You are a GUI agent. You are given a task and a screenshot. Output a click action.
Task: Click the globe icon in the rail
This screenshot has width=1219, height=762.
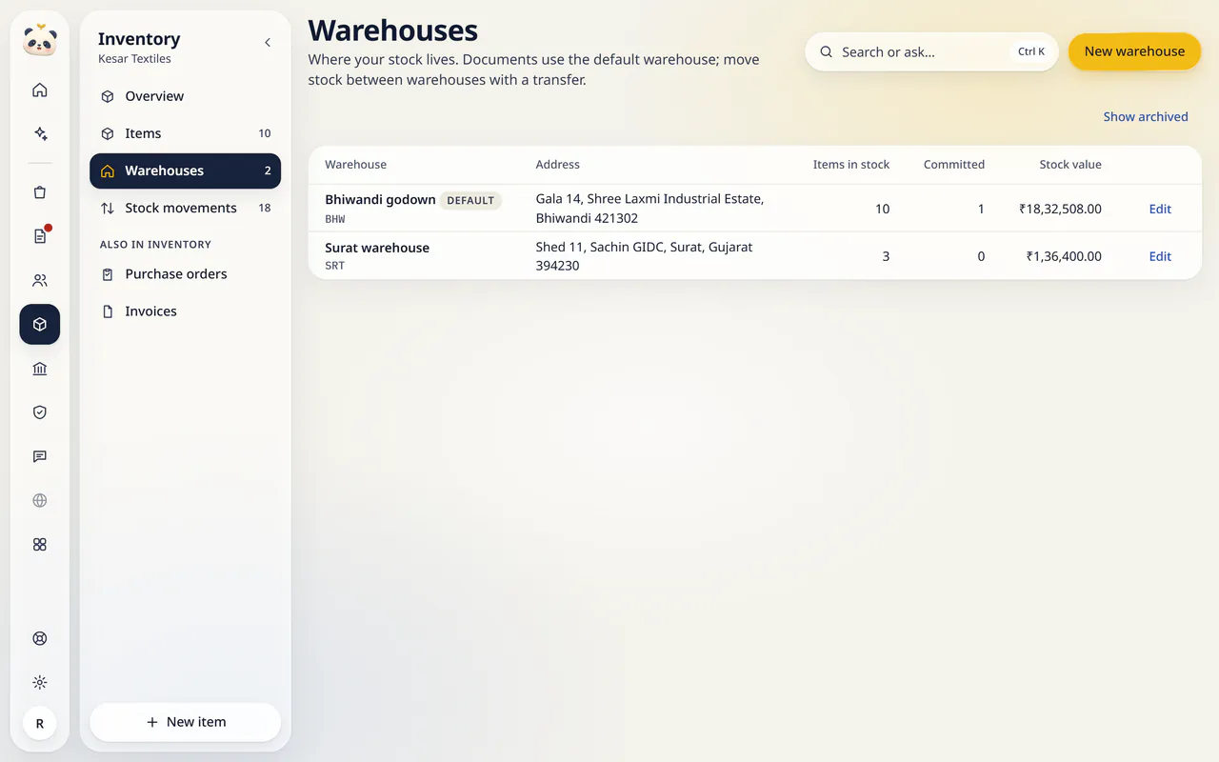(x=40, y=501)
